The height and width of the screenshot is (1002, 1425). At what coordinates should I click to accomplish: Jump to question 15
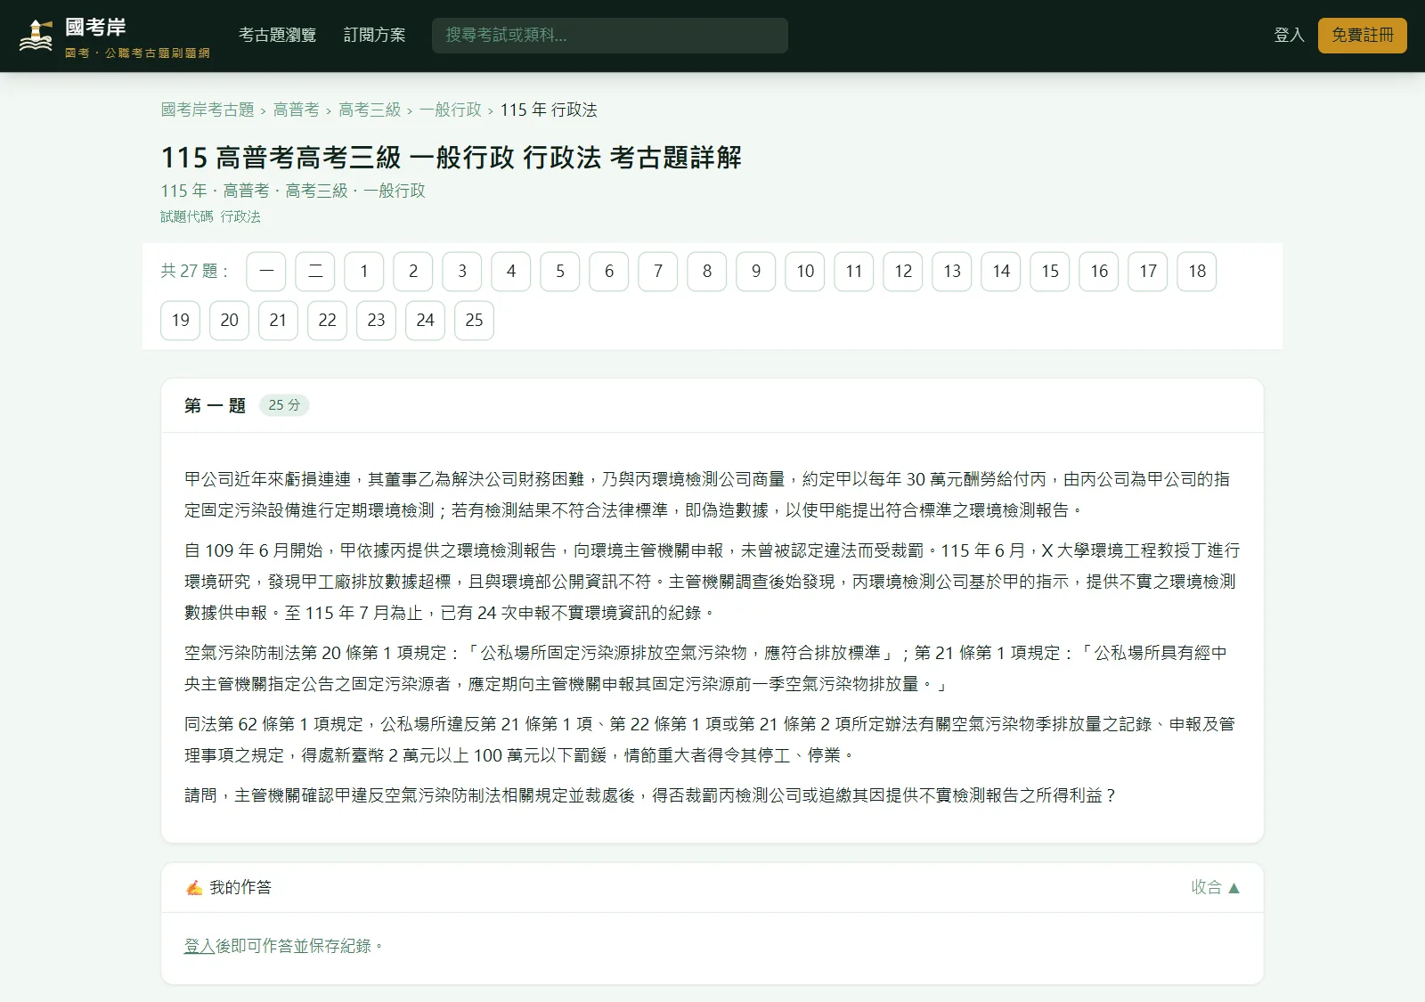coord(1050,272)
